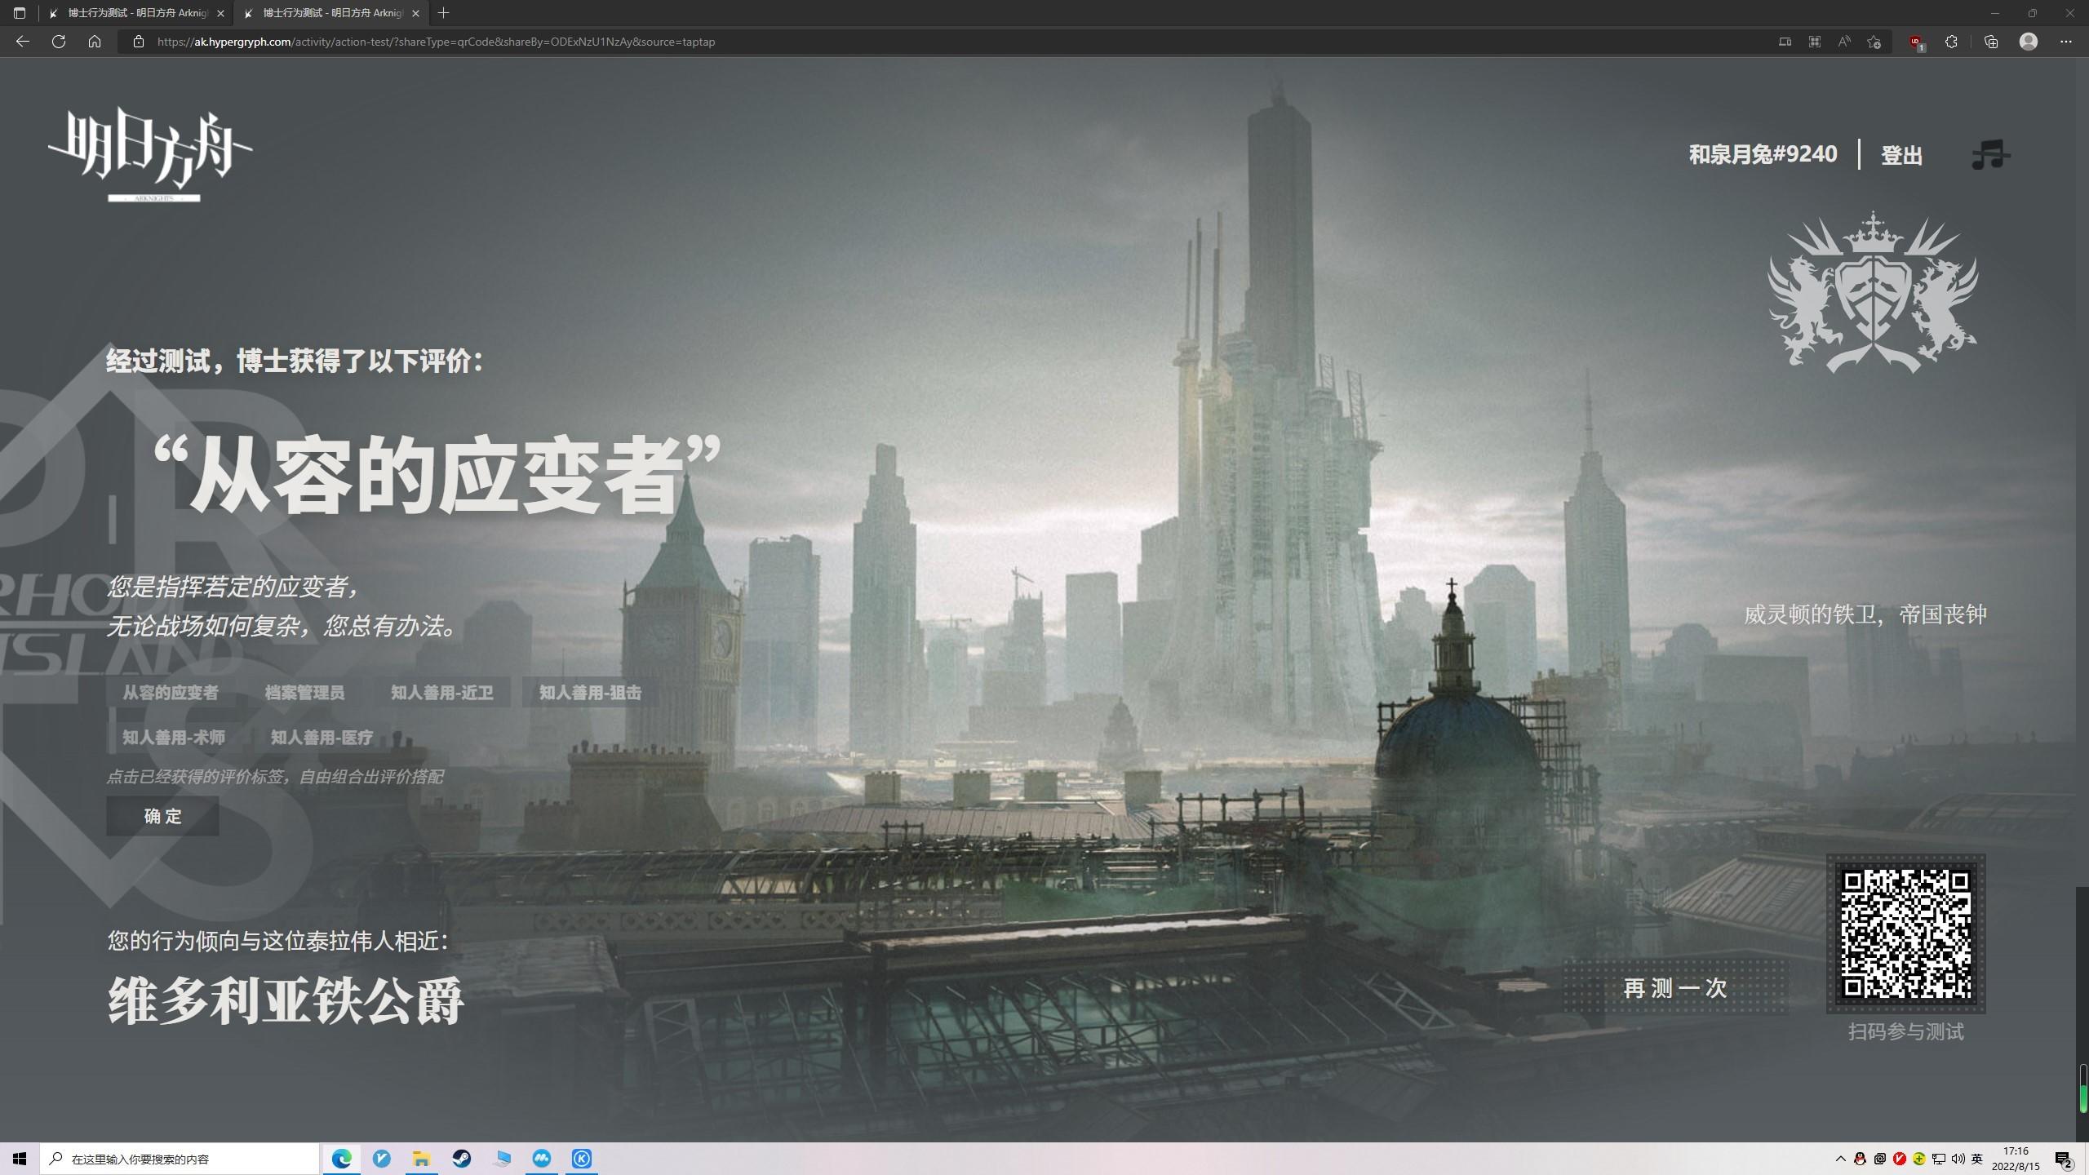Switch the 英 input language indicator
Screen dimensions: 2089x1175
(x=1977, y=1159)
